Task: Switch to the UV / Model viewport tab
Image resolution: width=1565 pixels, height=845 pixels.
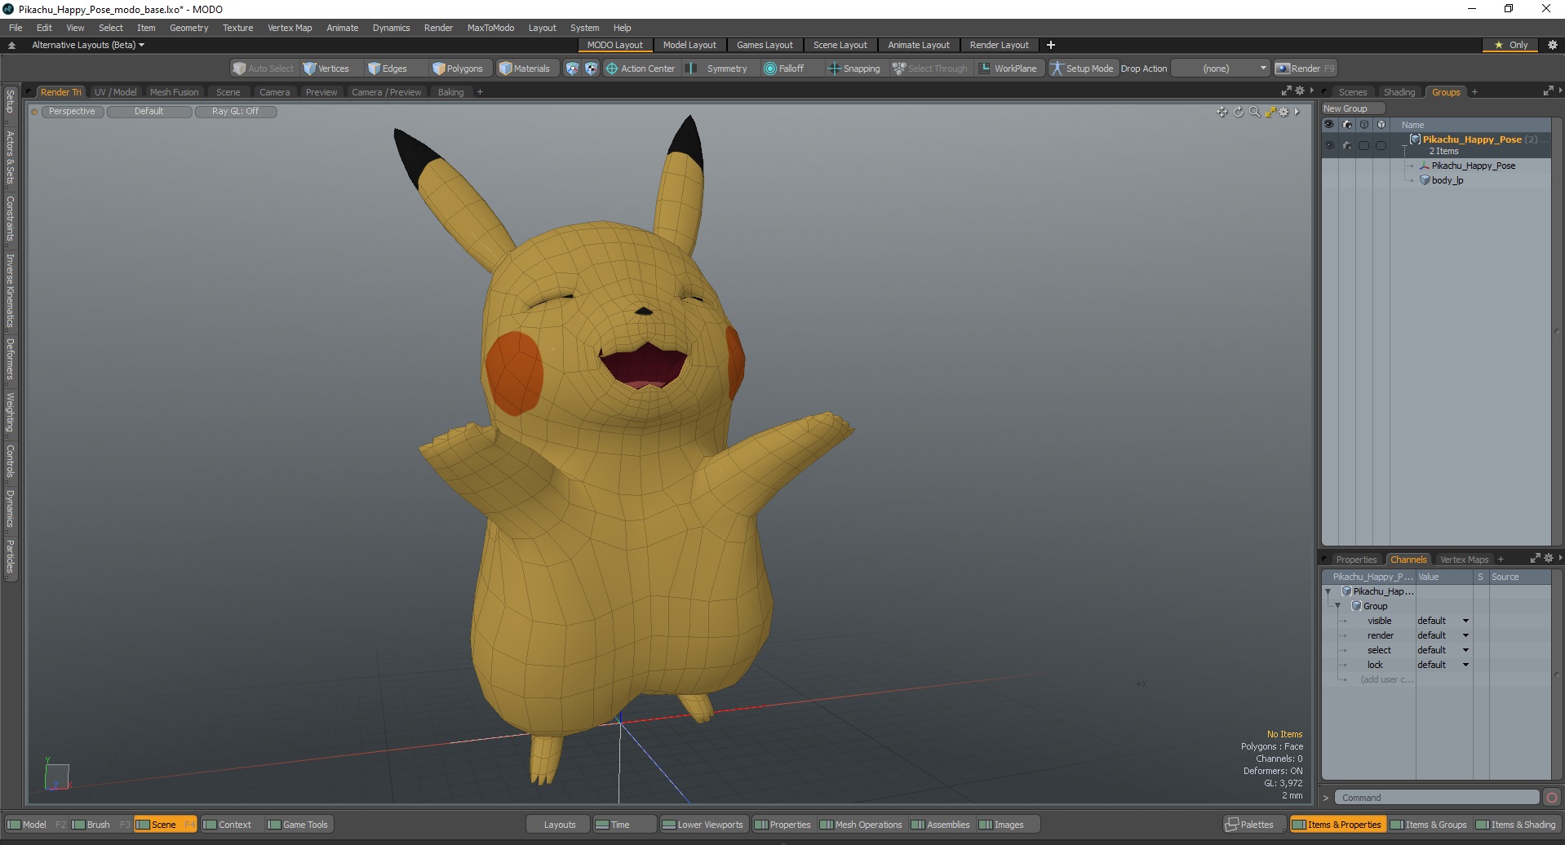Action: click(x=115, y=92)
